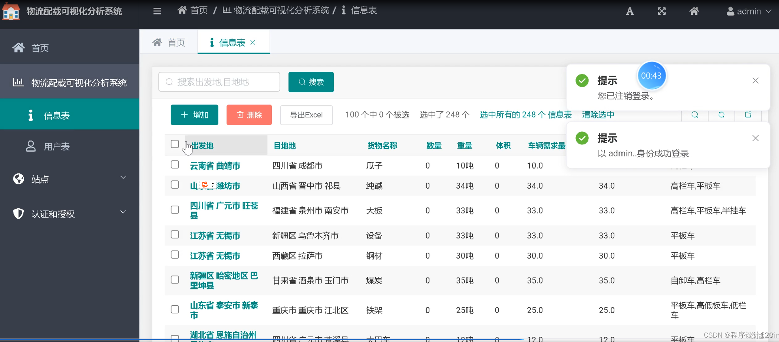Click the column settings icon beside refresh
779x342 pixels.
coord(748,115)
